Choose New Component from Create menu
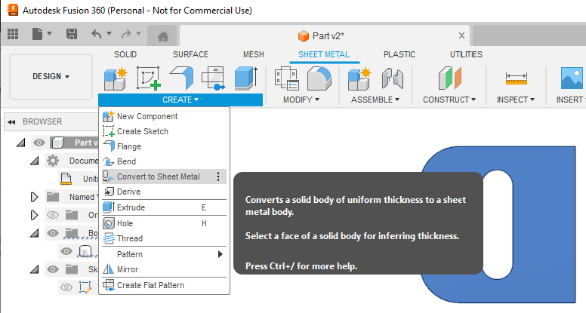The image size is (586, 313). click(x=164, y=116)
